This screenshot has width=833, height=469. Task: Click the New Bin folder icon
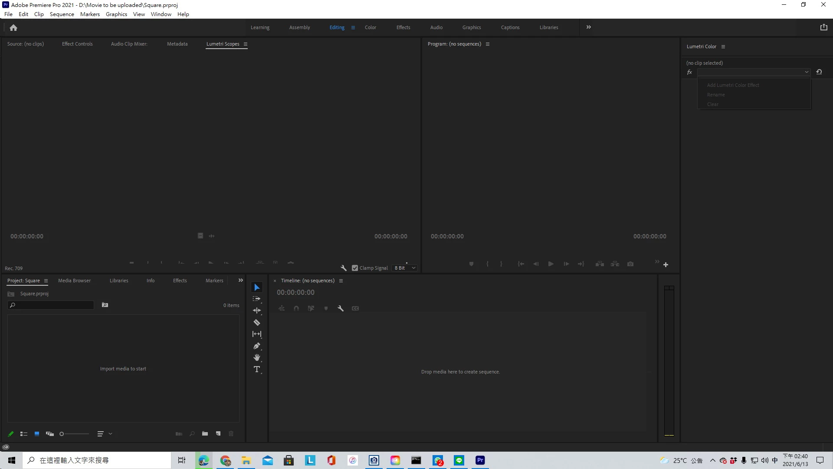click(205, 434)
